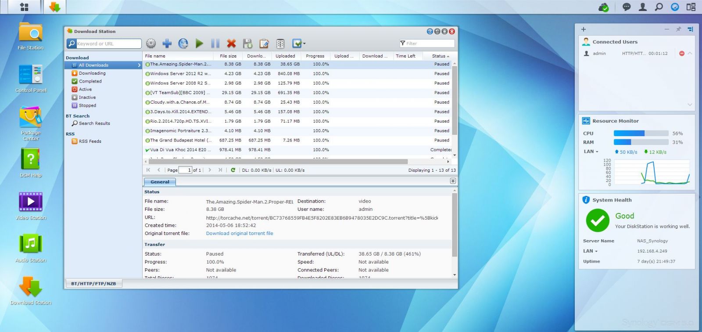
Task: Pause selected download task
Action: pos(215,43)
